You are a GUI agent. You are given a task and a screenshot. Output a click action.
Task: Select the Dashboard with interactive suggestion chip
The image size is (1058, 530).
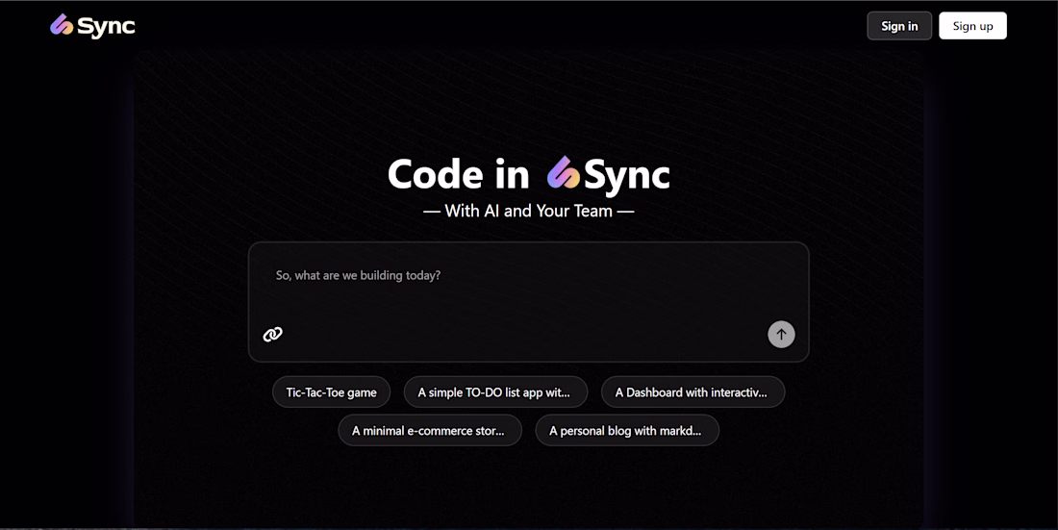click(693, 392)
